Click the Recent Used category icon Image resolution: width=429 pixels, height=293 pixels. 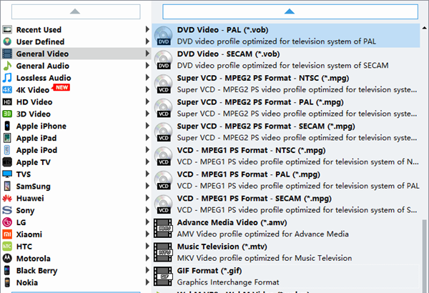[x=7, y=29]
